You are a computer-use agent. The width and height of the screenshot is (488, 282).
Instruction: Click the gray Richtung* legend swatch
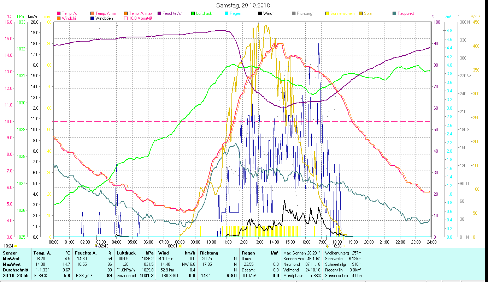[293, 14]
